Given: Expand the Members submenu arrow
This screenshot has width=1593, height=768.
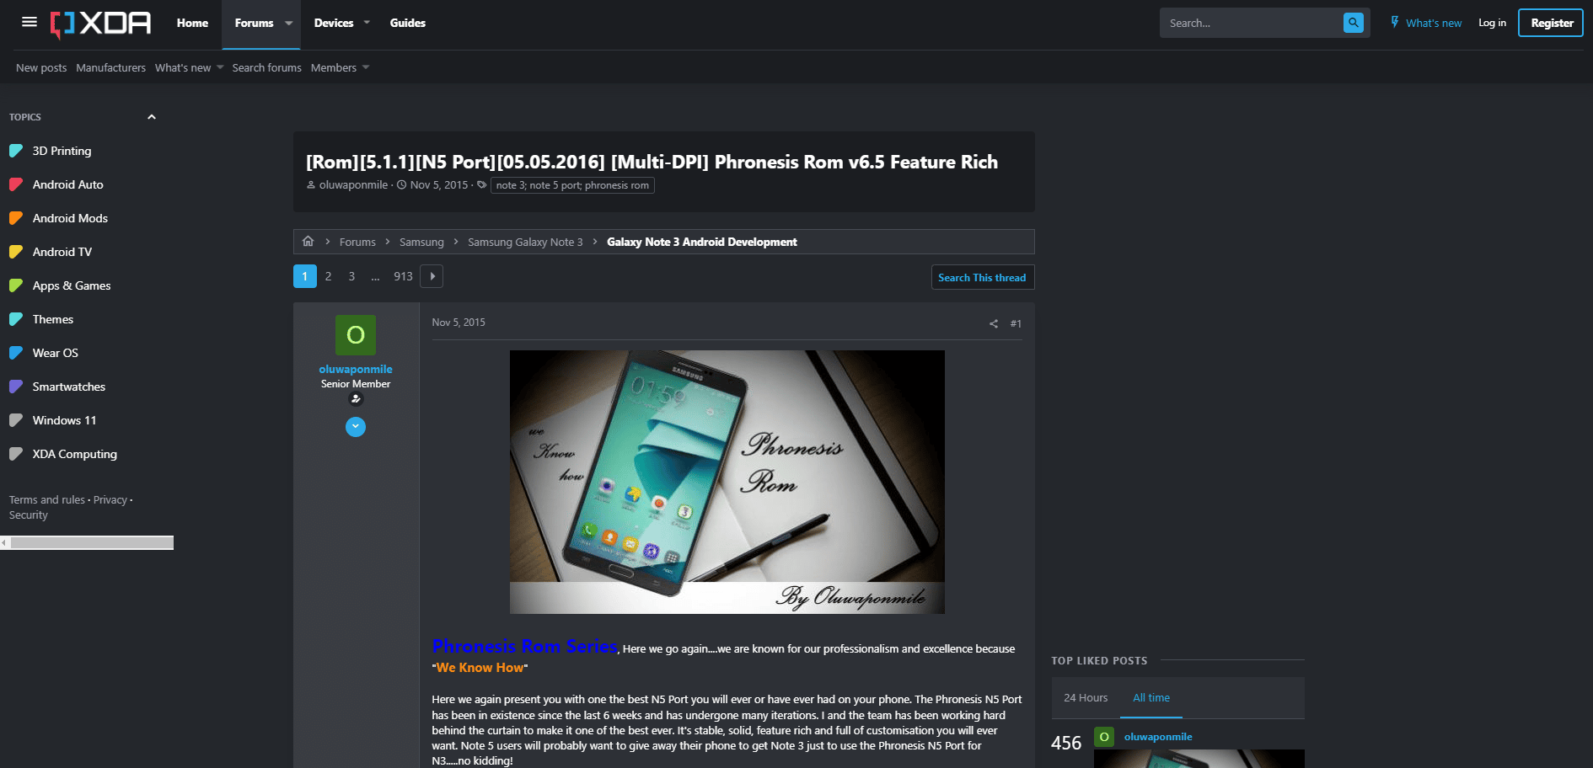Looking at the screenshot, I should (366, 67).
